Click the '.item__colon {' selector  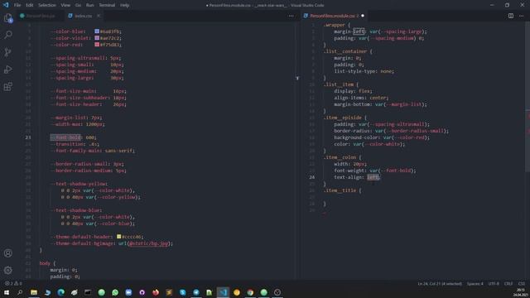[342, 157]
